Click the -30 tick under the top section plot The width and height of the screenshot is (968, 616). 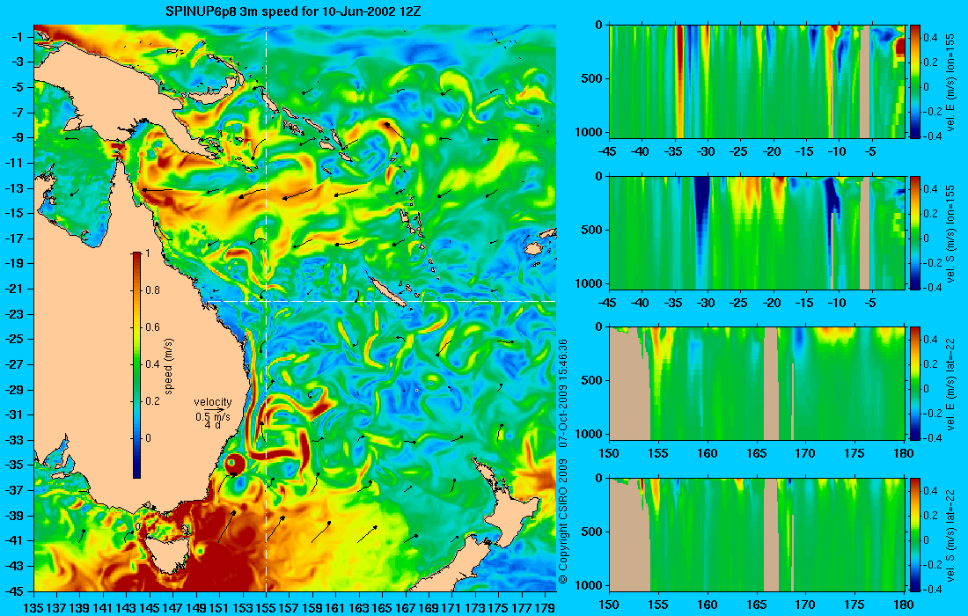(x=707, y=150)
